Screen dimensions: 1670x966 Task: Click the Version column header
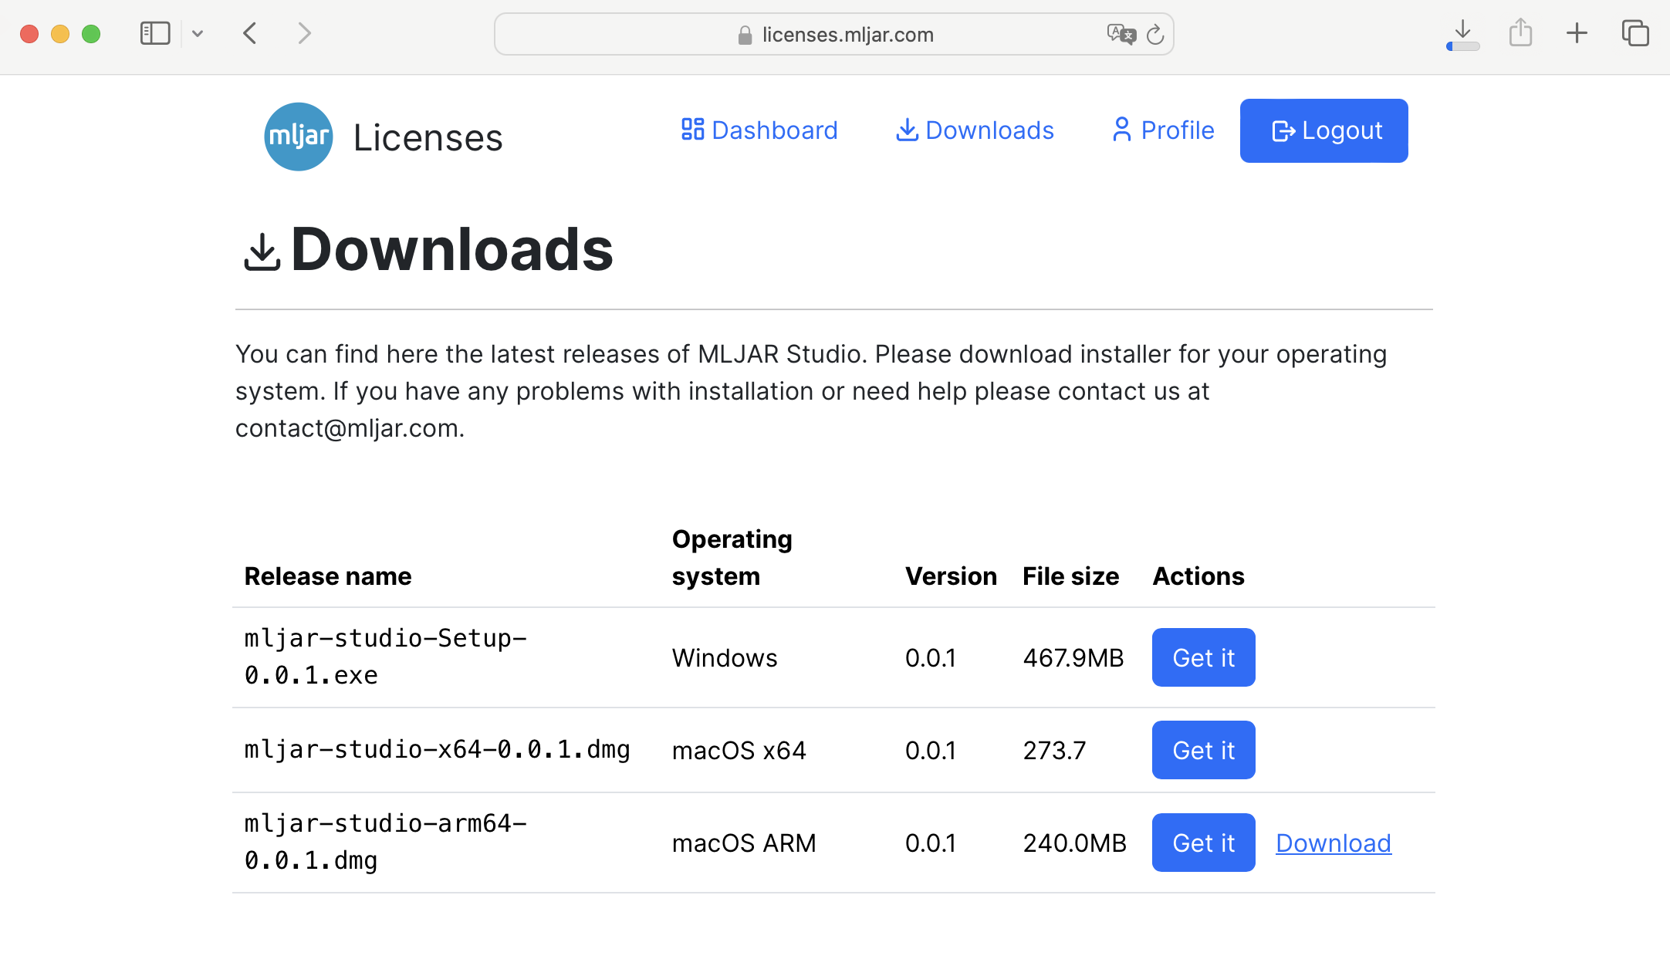pyautogui.click(x=951, y=576)
